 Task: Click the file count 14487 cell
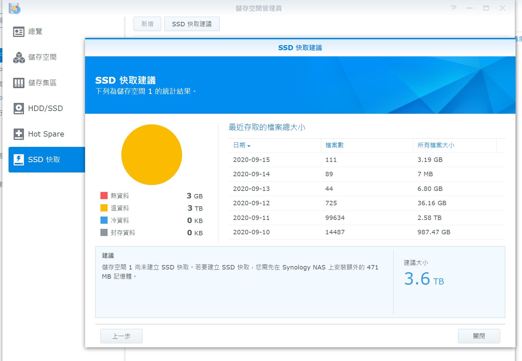pyautogui.click(x=335, y=232)
